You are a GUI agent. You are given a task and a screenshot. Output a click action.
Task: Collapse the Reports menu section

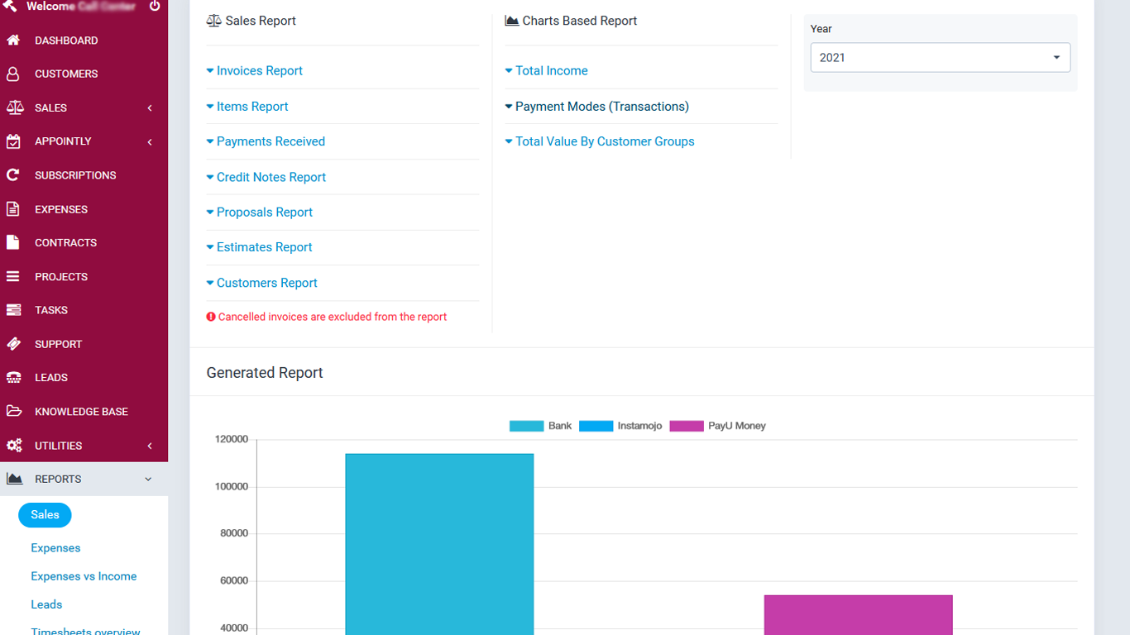pos(148,480)
